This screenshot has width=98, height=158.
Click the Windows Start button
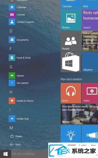(x=5, y=154)
